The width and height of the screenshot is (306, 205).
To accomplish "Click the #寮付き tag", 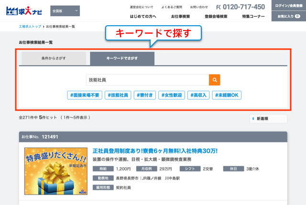I will click(145, 95).
